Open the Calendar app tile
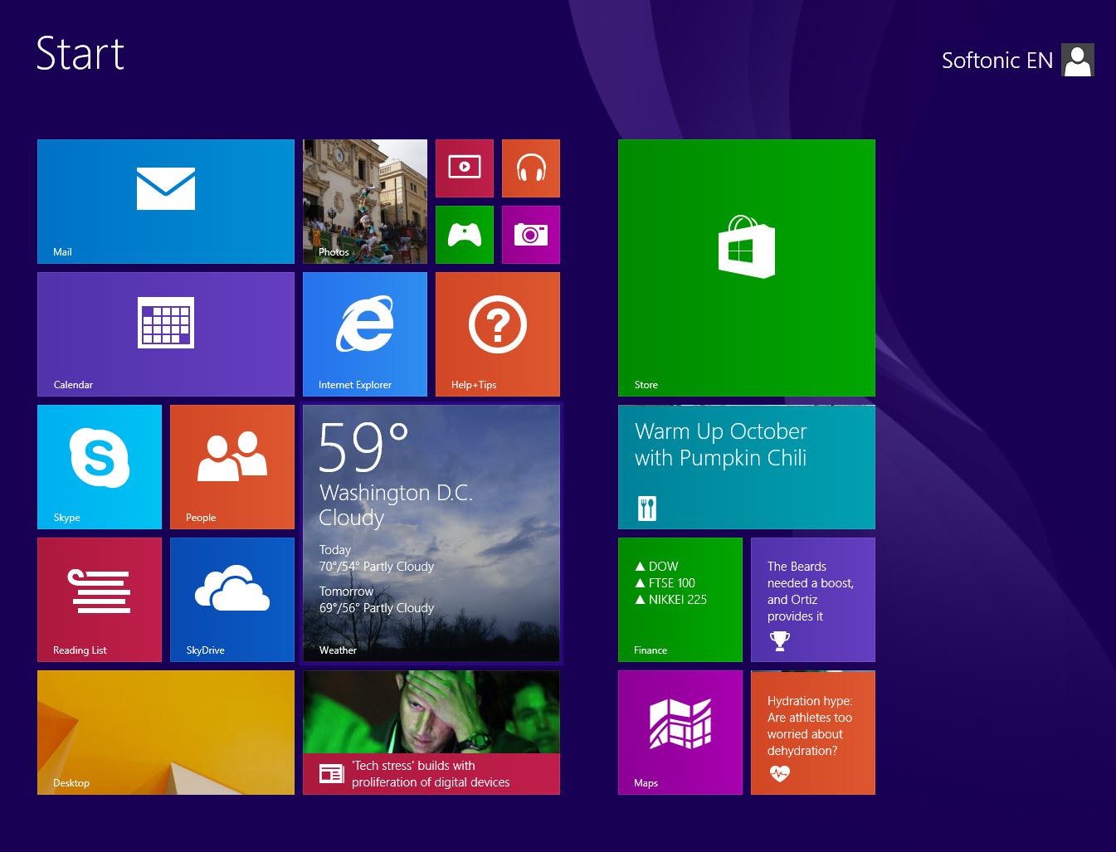The width and height of the screenshot is (1116, 852). pyautogui.click(x=166, y=334)
